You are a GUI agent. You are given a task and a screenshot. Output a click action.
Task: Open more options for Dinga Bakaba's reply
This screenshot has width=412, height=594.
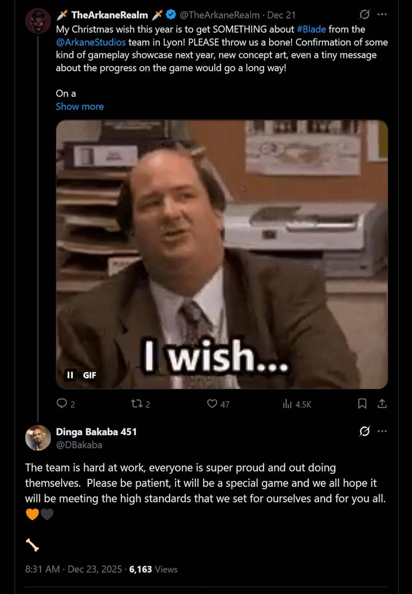click(x=382, y=432)
